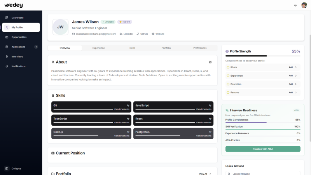Open the GitHub profile link
The width and height of the screenshot is (311, 175).
click(142, 34)
